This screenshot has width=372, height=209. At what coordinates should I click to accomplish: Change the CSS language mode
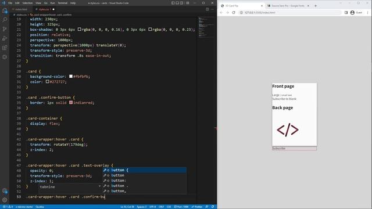[x=169, y=207]
